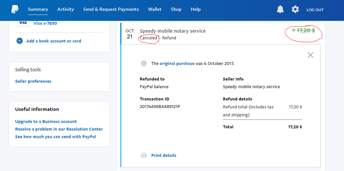The width and height of the screenshot is (344, 171).
Task: Click Upgrade to a Business account
Action: [x=46, y=122]
